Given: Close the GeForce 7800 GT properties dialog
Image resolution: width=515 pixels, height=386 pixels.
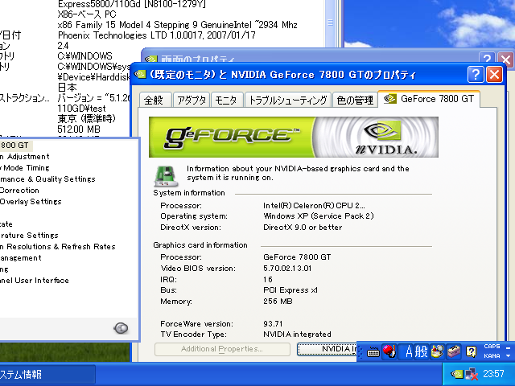Looking at the screenshot, I should coord(495,75).
